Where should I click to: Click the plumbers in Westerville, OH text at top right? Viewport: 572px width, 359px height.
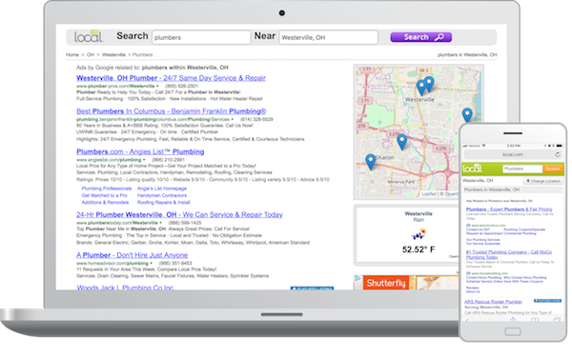click(467, 54)
